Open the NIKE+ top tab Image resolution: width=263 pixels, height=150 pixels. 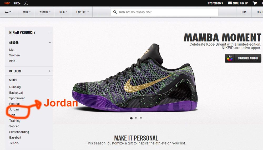tap(17, 3)
